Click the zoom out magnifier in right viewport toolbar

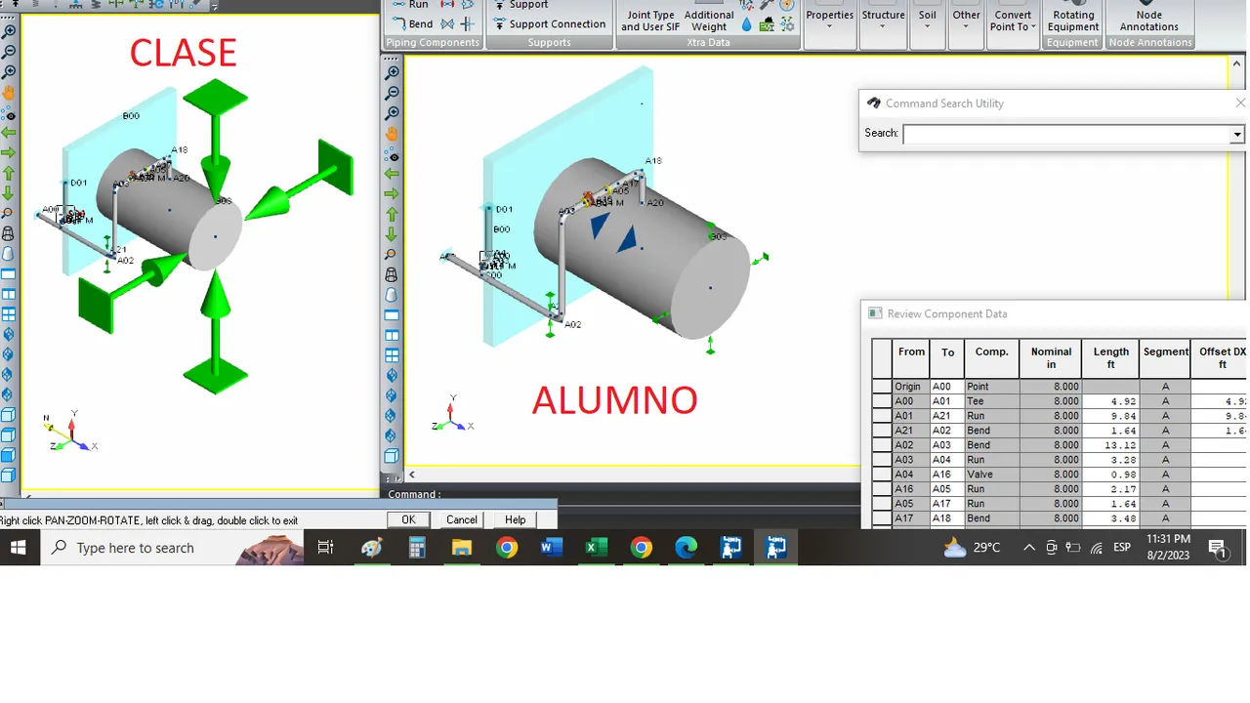click(392, 94)
